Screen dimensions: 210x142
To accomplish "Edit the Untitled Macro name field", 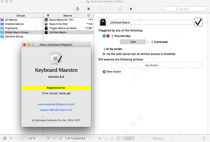I will click(x=150, y=22).
